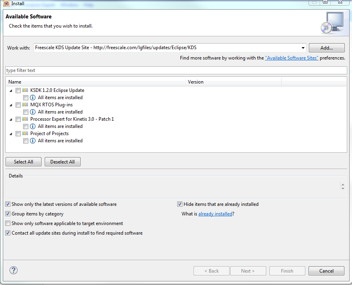Viewport: 352px width, 285px height.
Task: Click the Next > button
Action: [x=248, y=271]
